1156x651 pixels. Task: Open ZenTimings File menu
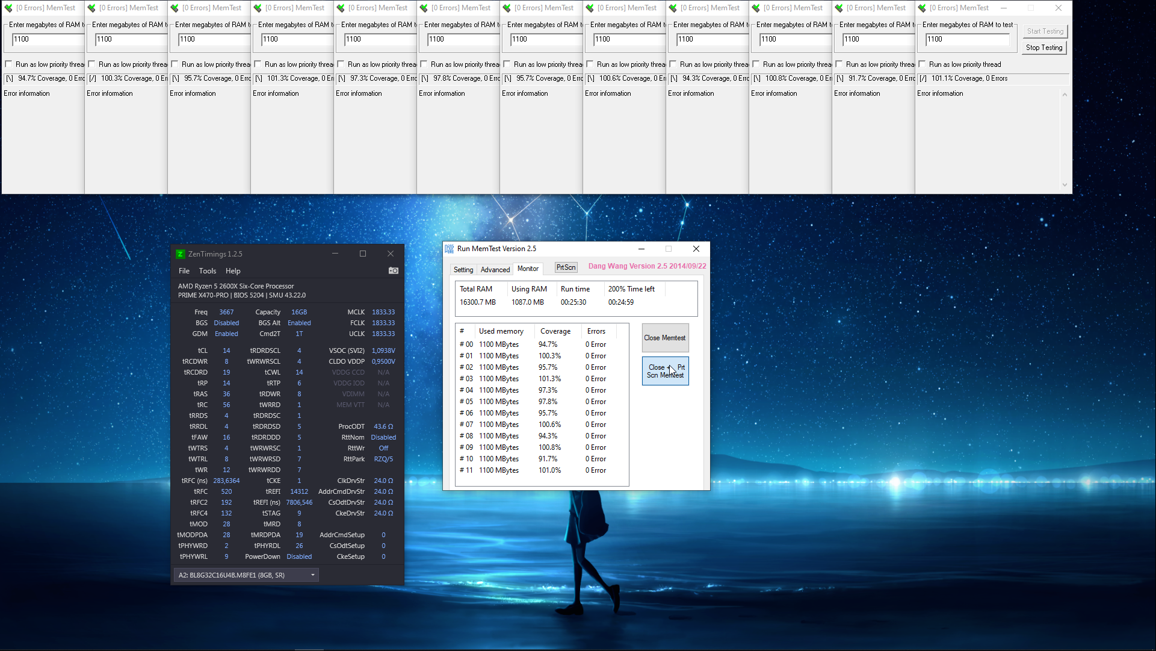pos(184,271)
